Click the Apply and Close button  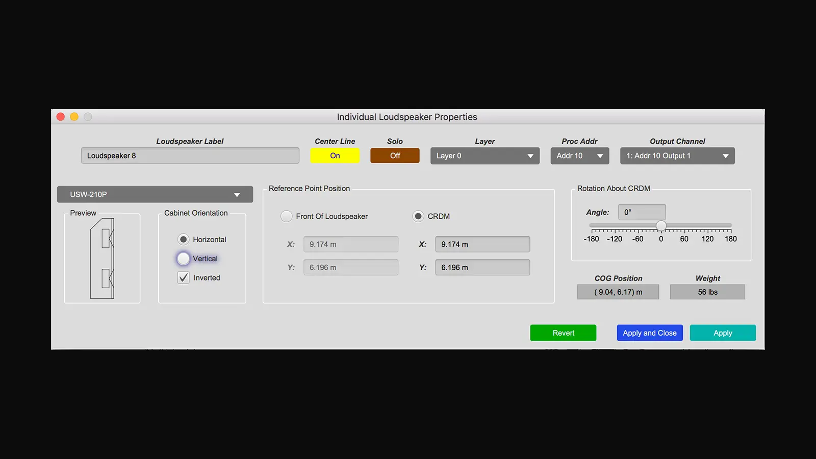(649, 333)
